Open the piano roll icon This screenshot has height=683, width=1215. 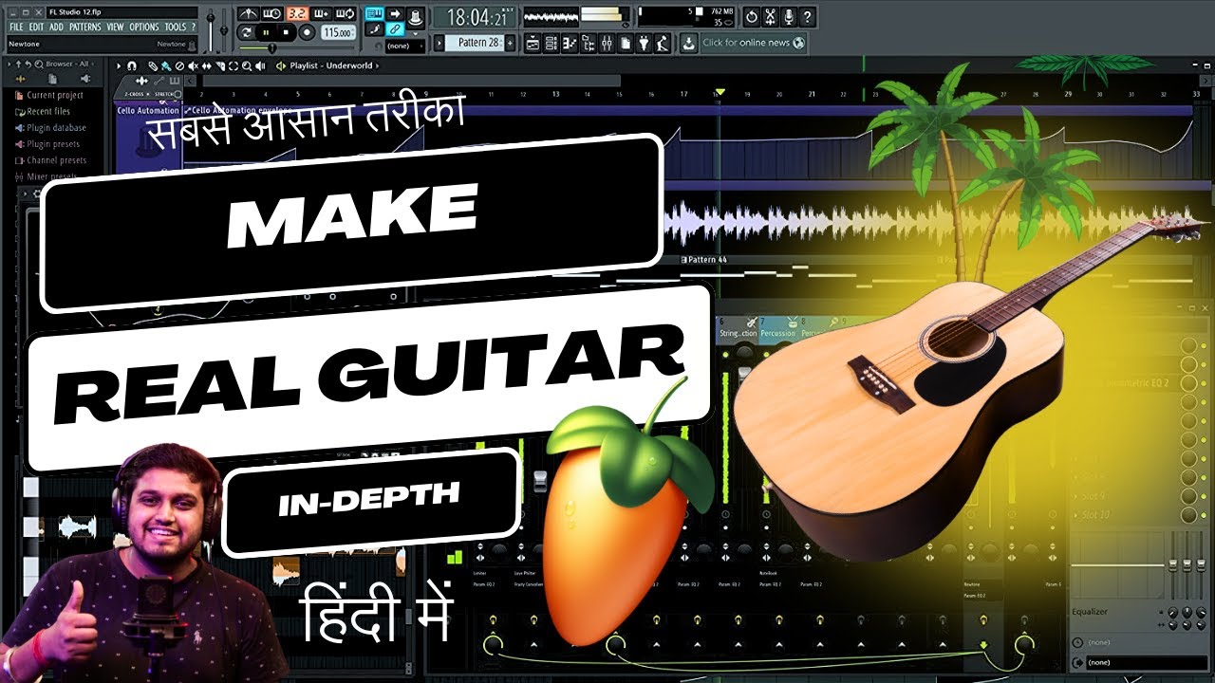[x=570, y=43]
